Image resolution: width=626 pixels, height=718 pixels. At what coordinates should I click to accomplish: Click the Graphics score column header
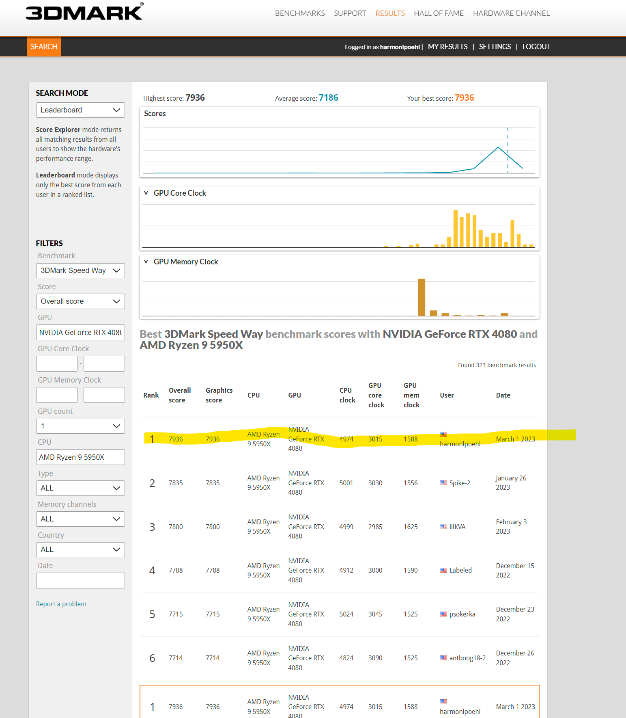coord(219,395)
